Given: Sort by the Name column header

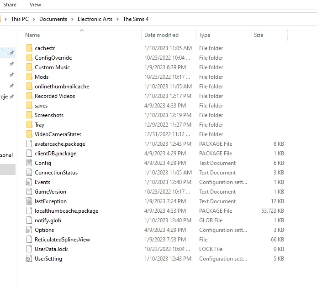Looking at the screenshot, I should (x=32, y=35).
